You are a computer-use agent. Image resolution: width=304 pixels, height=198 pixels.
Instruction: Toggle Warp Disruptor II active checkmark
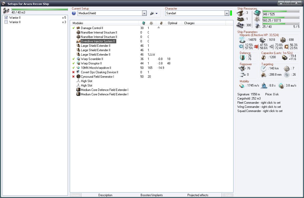[73, 63]
